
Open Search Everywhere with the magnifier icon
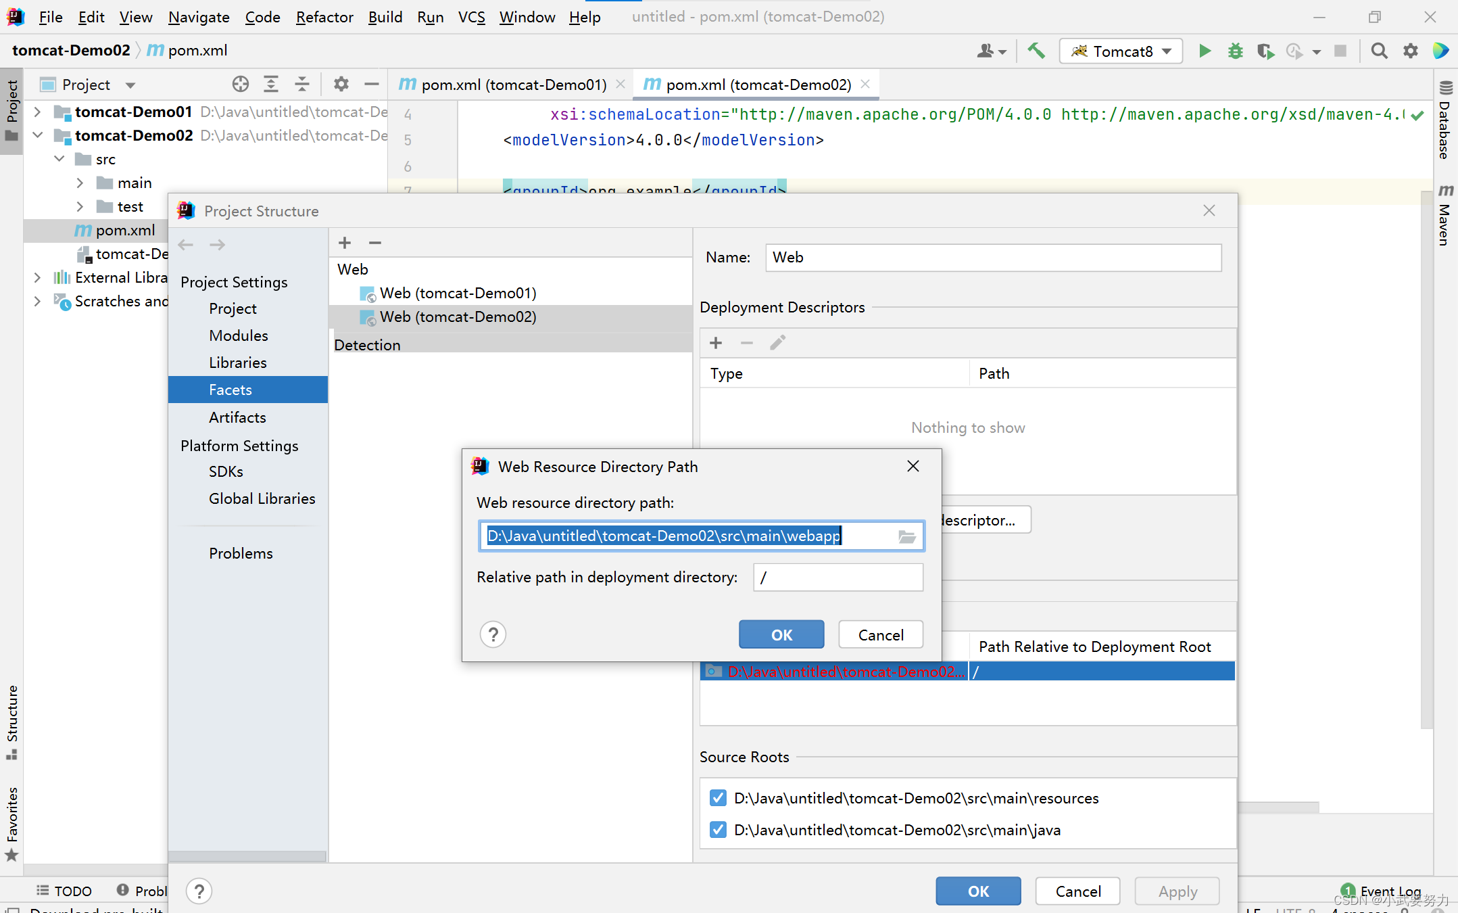pos(1379,51)
